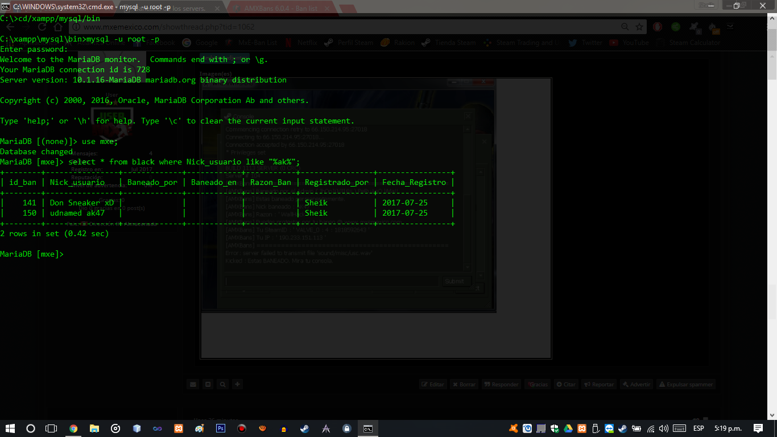Bookmark the page with the star icon
Image resolution: width=777 pixels, height=437 pixels.
639,27
